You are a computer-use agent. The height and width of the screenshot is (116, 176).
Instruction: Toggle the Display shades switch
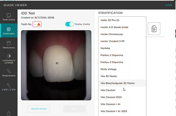[69, 24]
